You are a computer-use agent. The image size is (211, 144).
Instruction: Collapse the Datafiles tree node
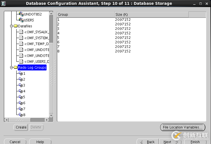tap(11, 26)
